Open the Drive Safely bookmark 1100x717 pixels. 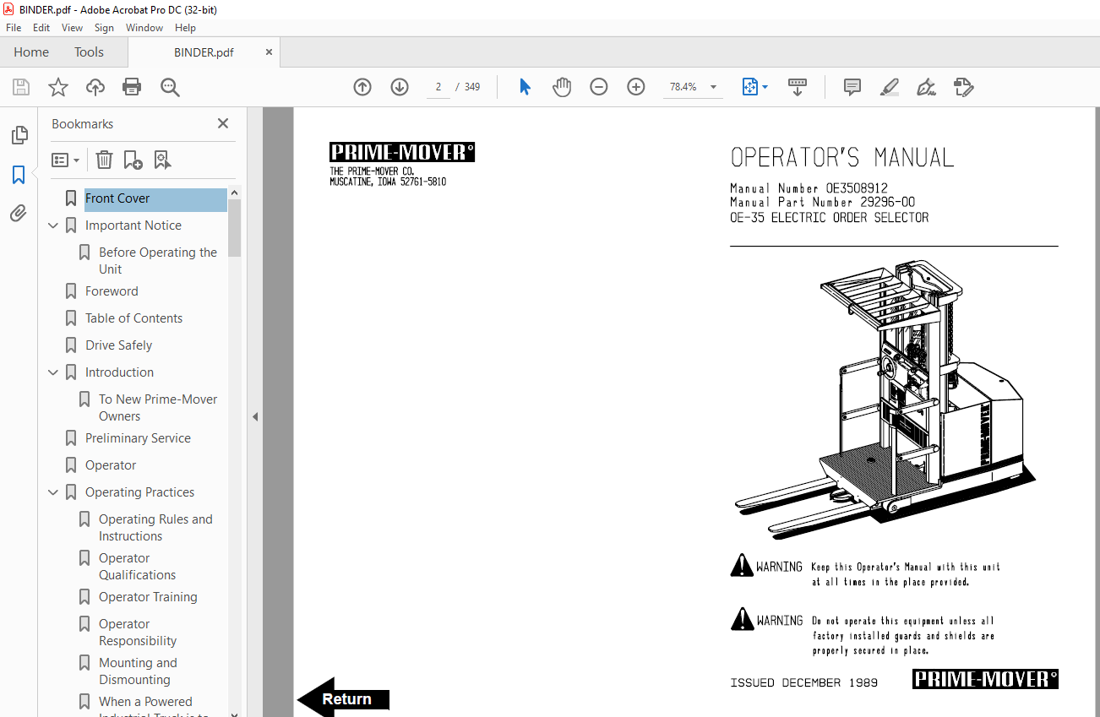118,345
